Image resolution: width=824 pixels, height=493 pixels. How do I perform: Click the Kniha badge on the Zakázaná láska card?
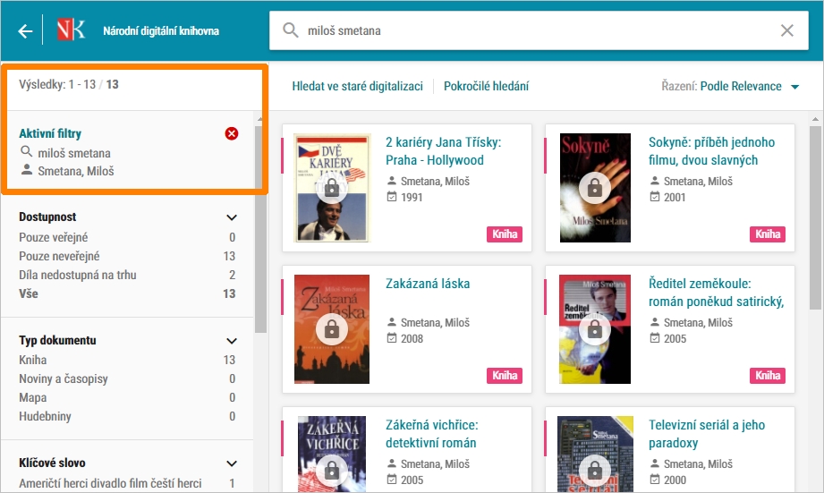click(505, 375)
